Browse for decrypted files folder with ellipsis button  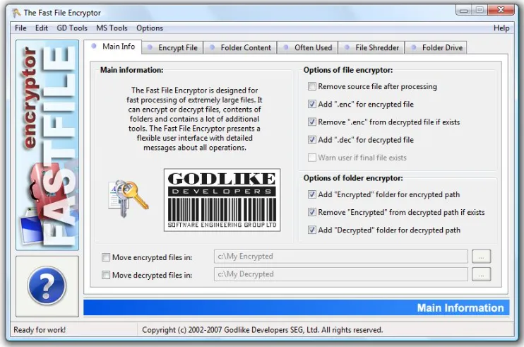pos(481,274)
